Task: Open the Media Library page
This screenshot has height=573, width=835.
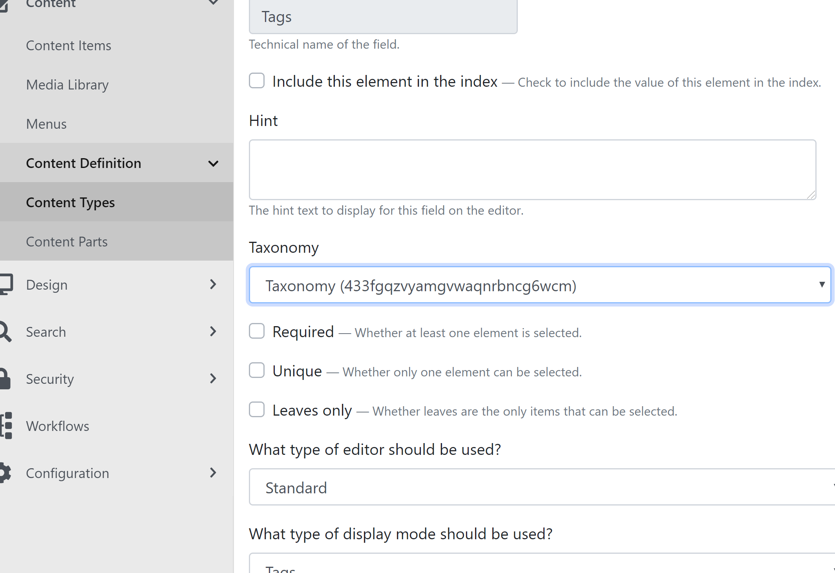Action: pos(67,84)
